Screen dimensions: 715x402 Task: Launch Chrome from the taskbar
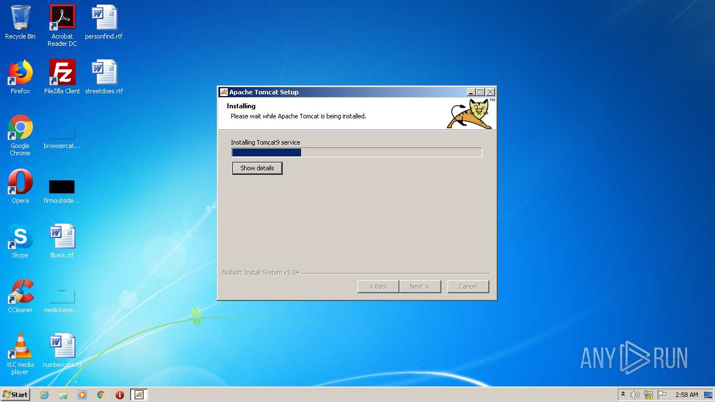tap(101, 395)
